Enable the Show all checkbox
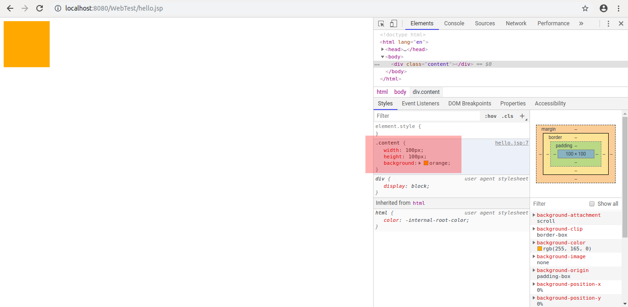The height and width of the screenshot is (307, 628). (592, 204)
